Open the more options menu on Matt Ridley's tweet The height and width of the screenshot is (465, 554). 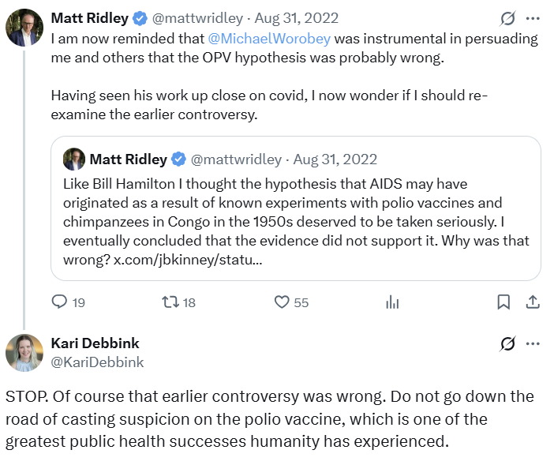(x=533, y=17)
